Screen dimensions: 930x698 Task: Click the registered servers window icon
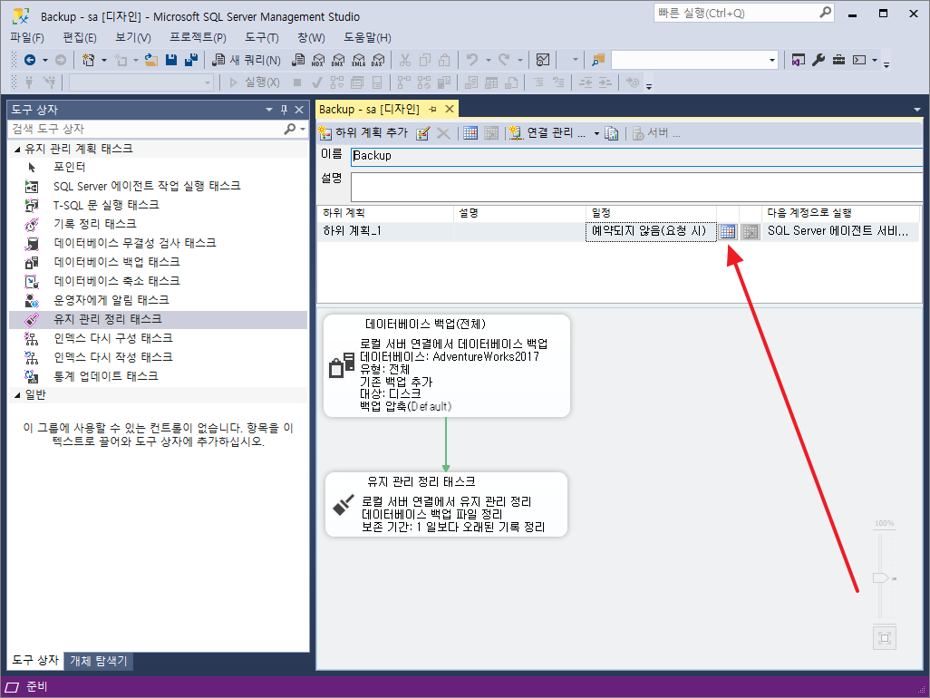coord(799,60)
